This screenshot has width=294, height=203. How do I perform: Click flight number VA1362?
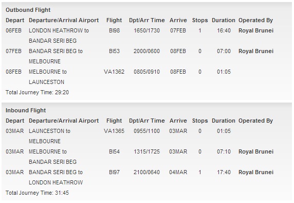tap(114, 72)
